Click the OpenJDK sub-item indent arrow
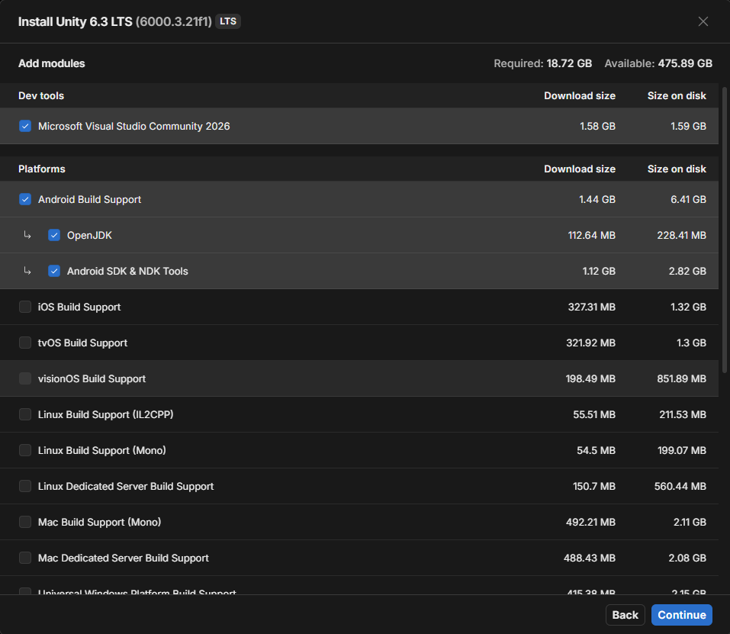 [x=27, y=235]
